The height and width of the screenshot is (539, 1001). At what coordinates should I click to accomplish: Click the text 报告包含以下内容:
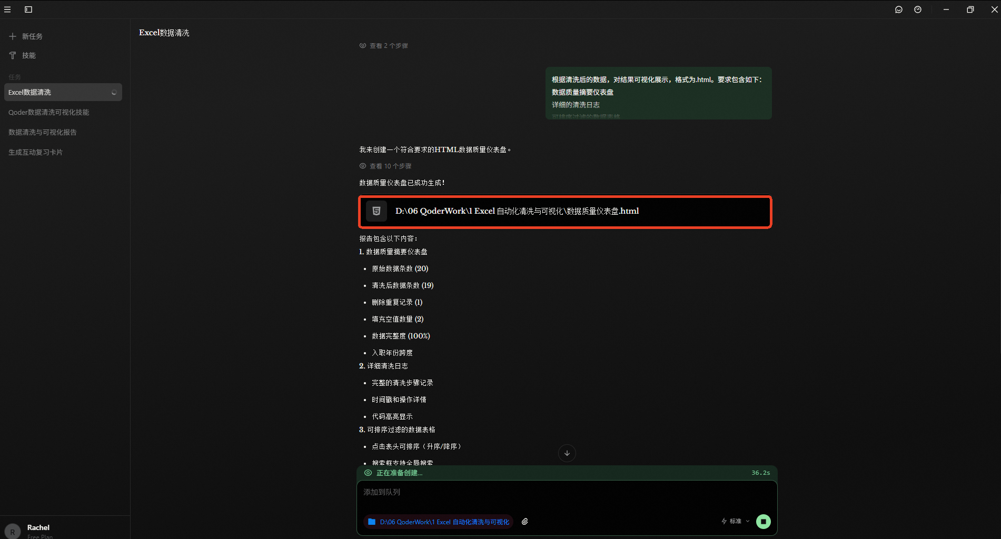pos(389,238)
